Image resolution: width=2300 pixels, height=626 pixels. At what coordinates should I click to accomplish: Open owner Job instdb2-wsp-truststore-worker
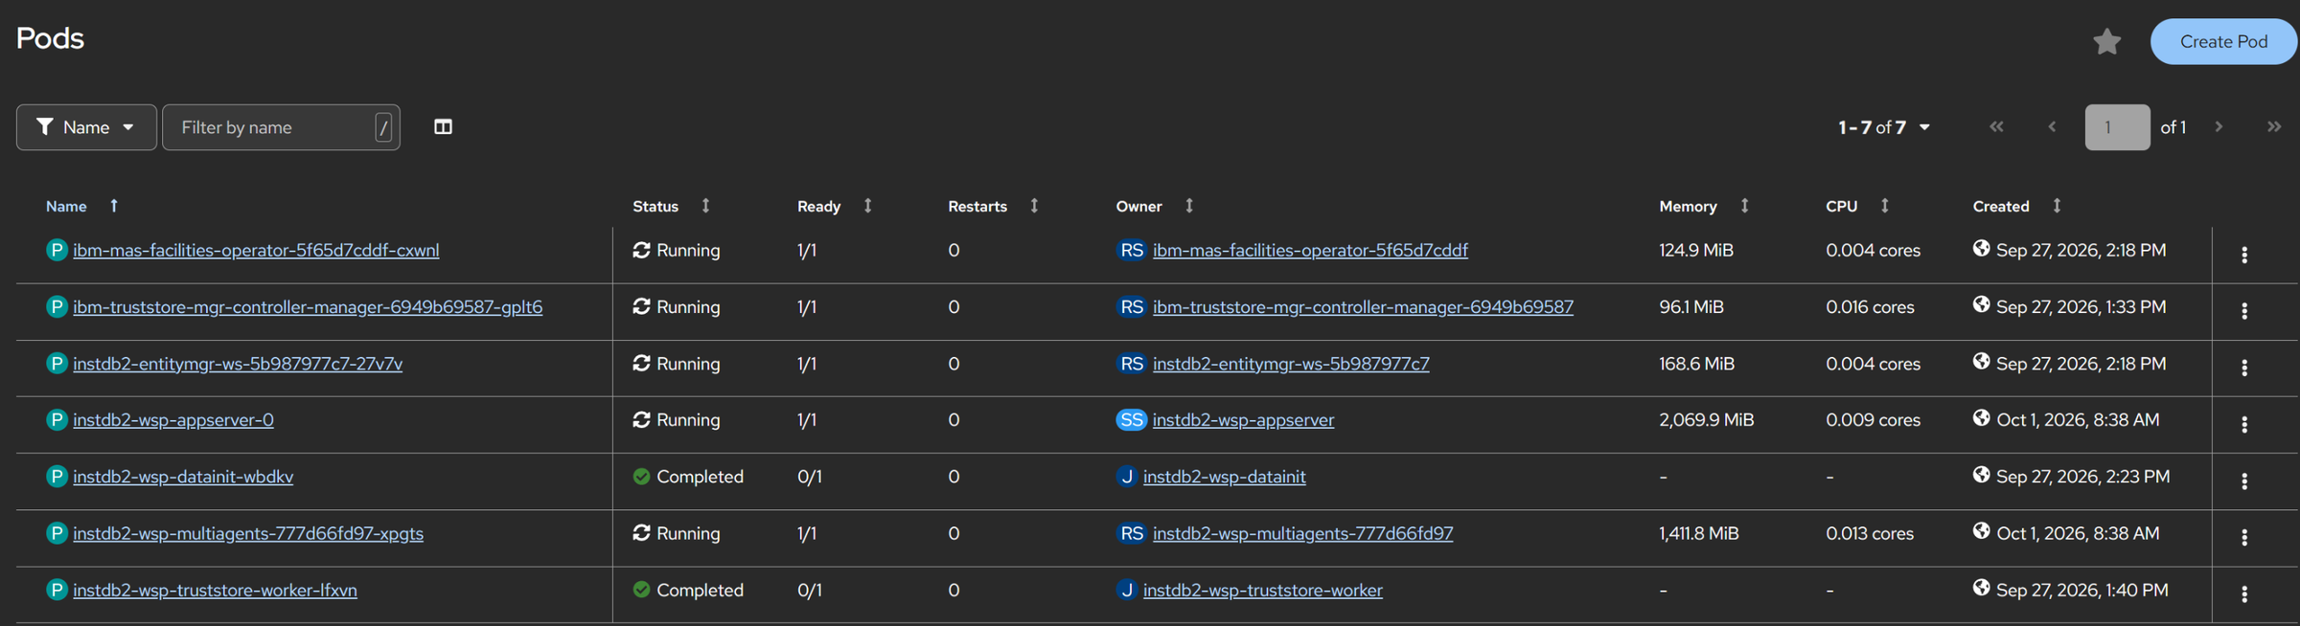(1263, 590)
